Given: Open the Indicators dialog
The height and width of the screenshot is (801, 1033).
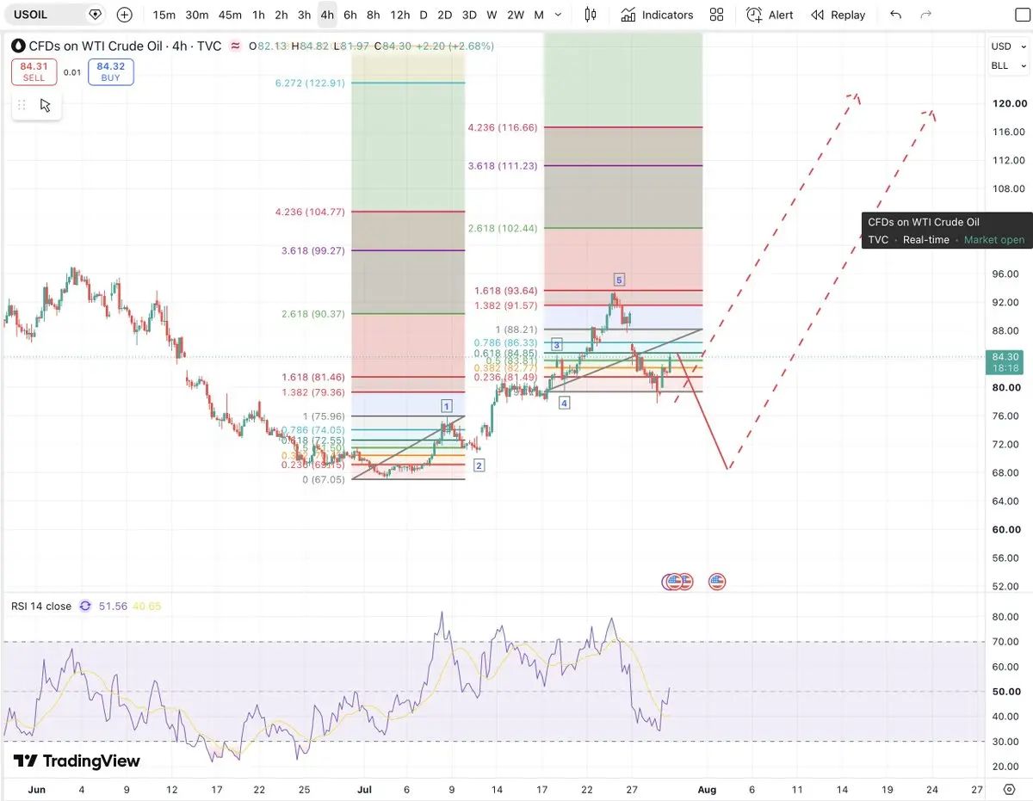Looking at the screenshot, I should 657,15.
